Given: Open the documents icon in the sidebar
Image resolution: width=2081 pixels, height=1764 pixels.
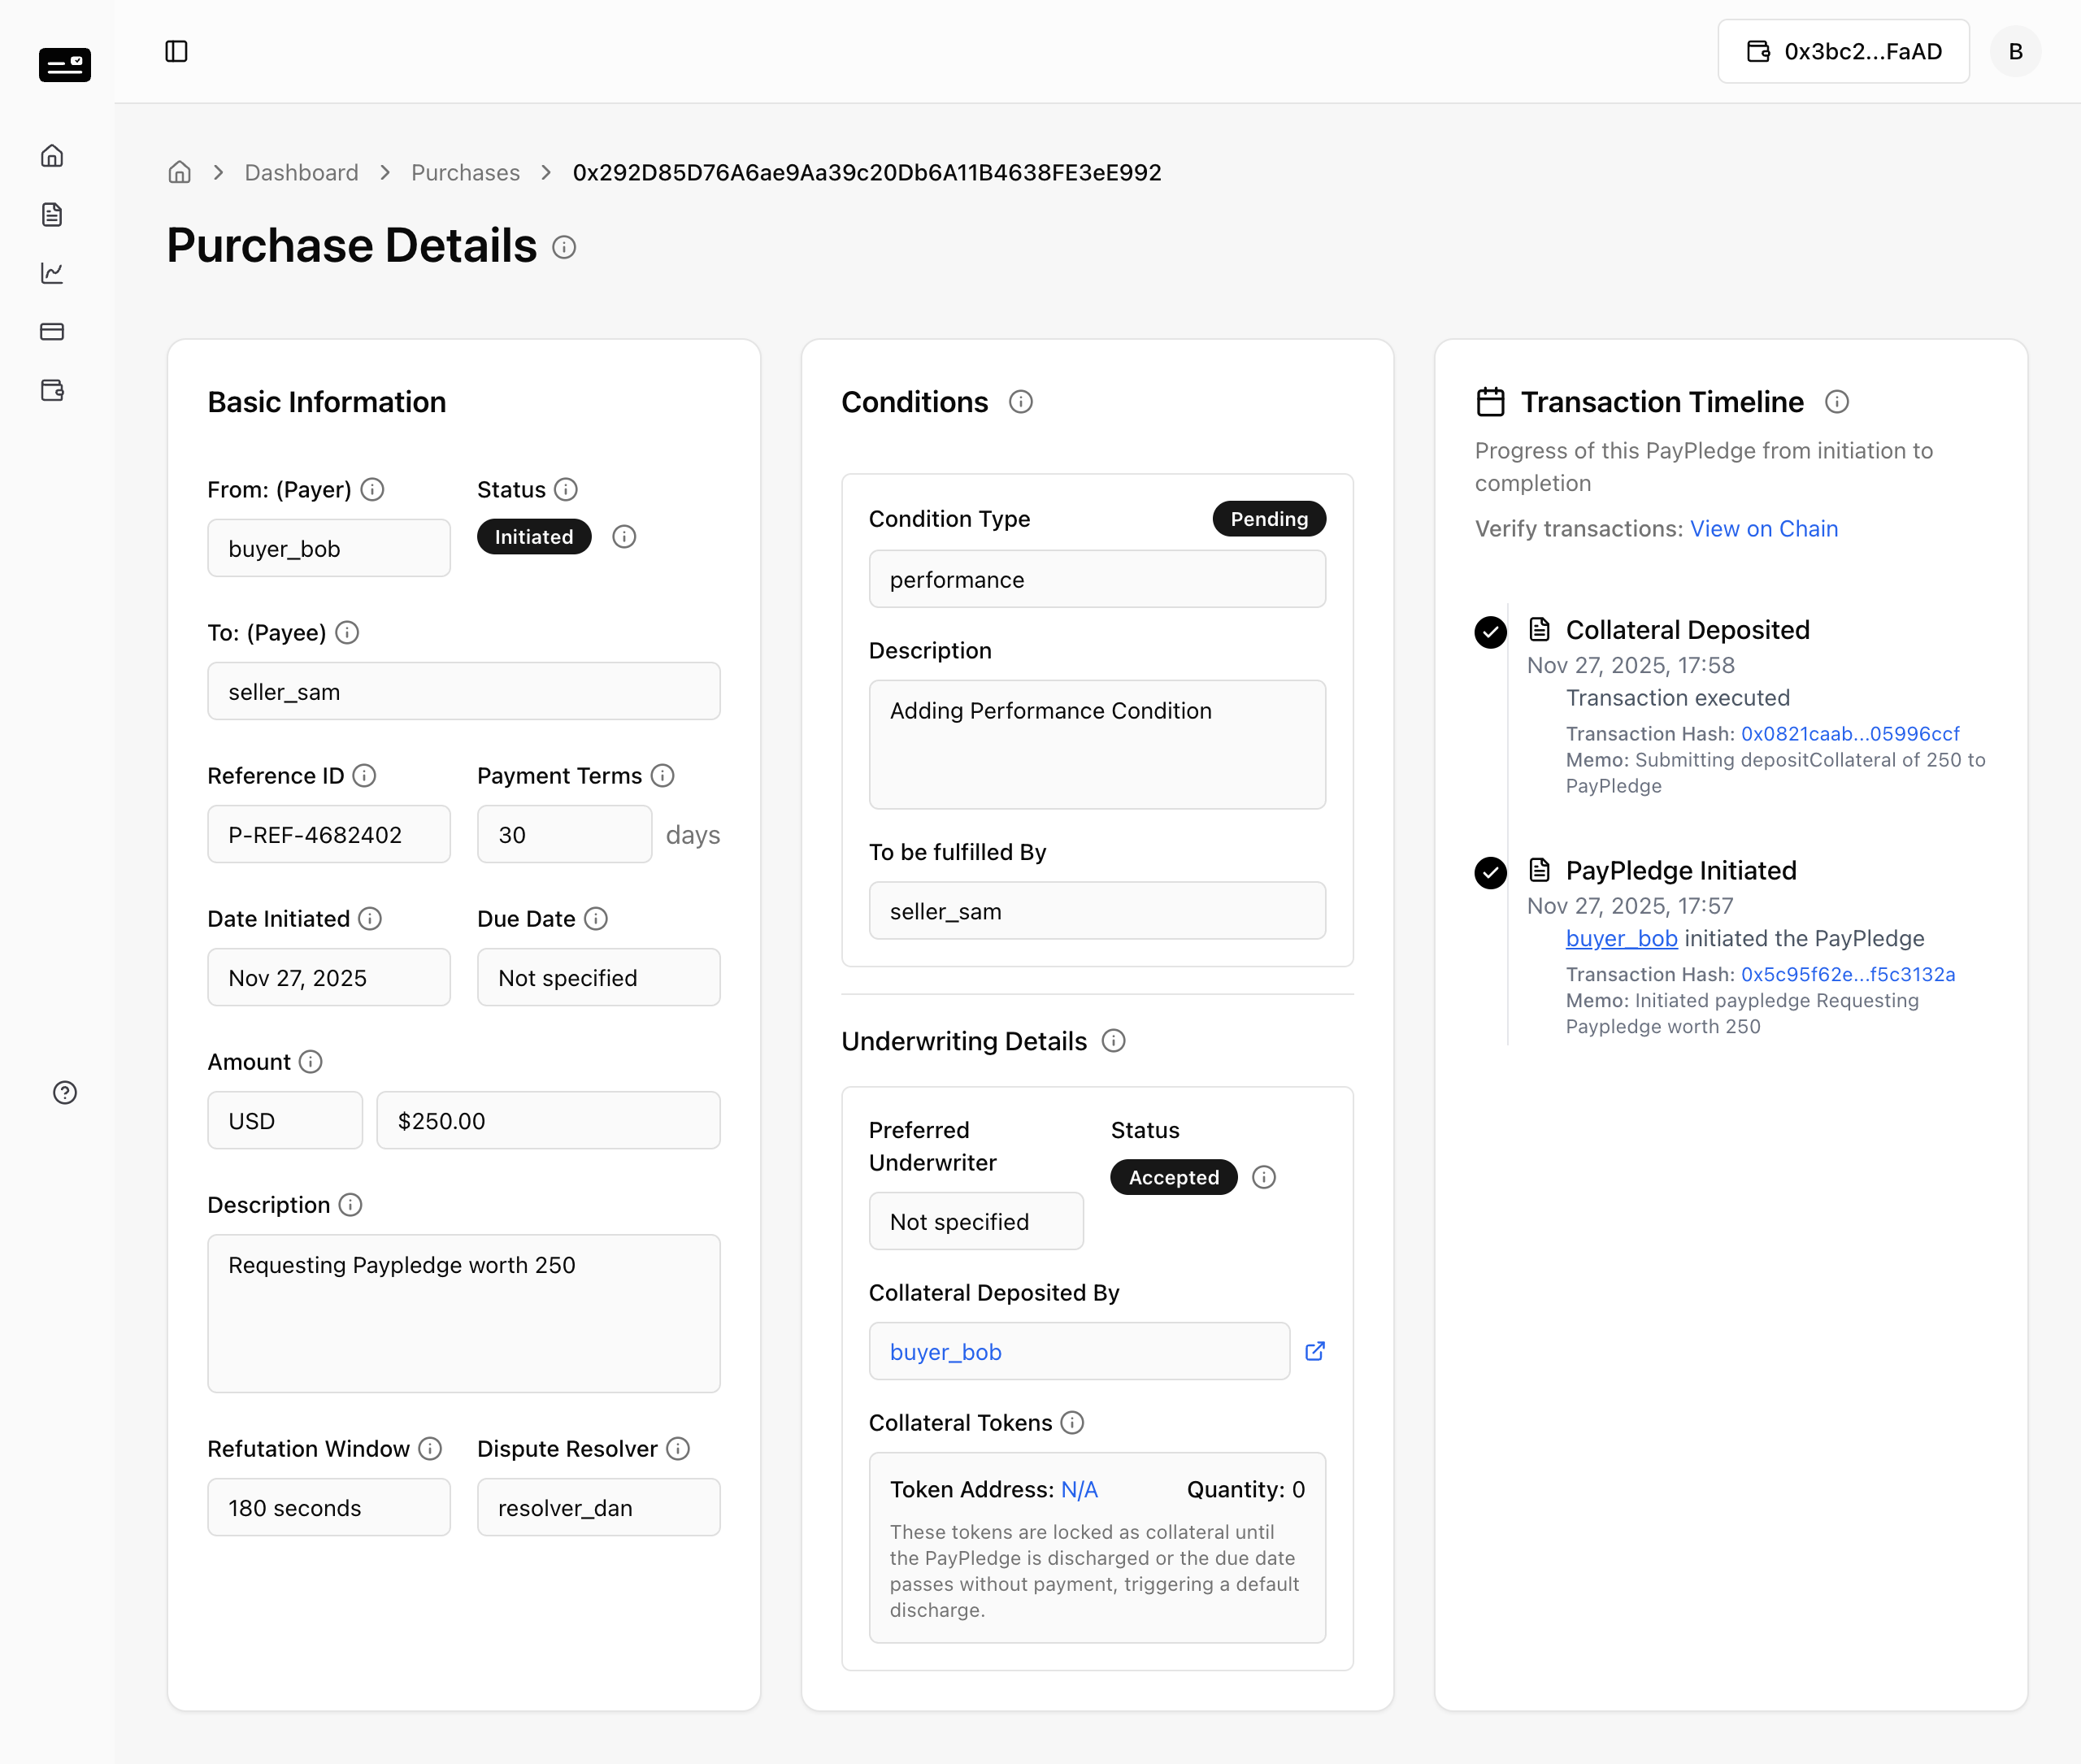Looking at the screenshot, I should click(x=52, y=215).
